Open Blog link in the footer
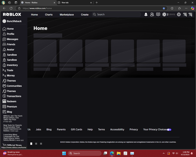 pos(49,130)
